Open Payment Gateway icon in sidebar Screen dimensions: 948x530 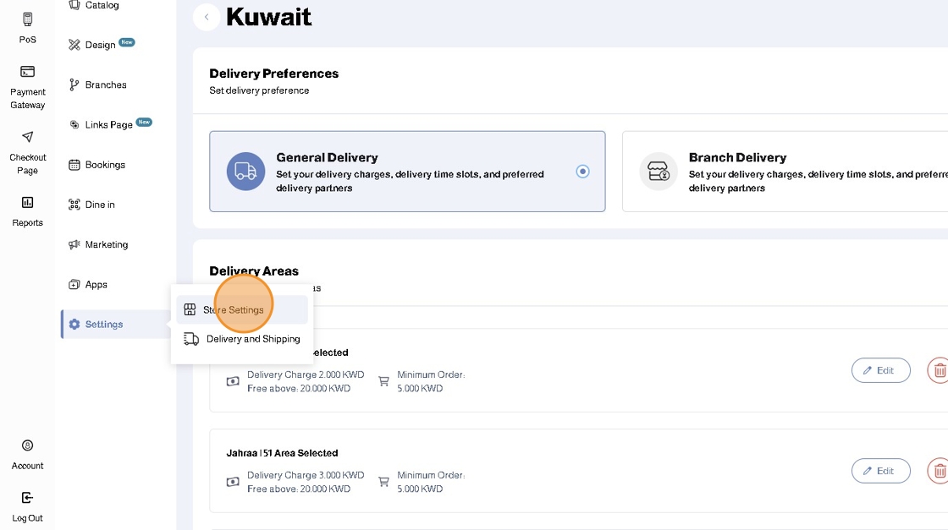[x=28, y=72]
